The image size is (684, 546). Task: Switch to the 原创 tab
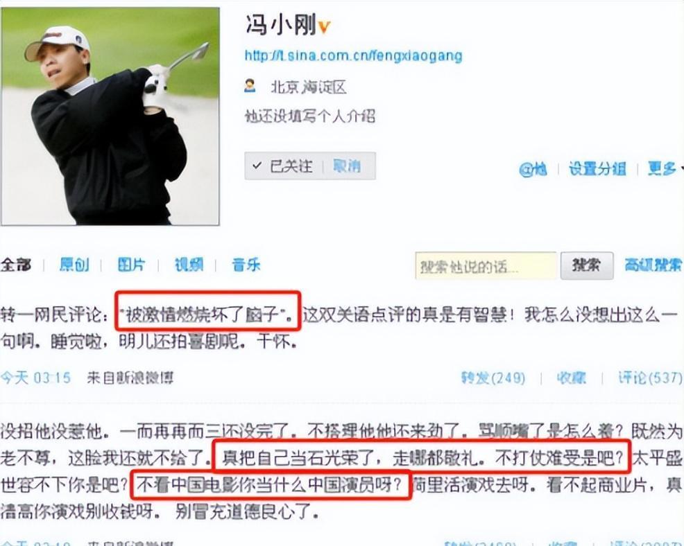point(74,265)
